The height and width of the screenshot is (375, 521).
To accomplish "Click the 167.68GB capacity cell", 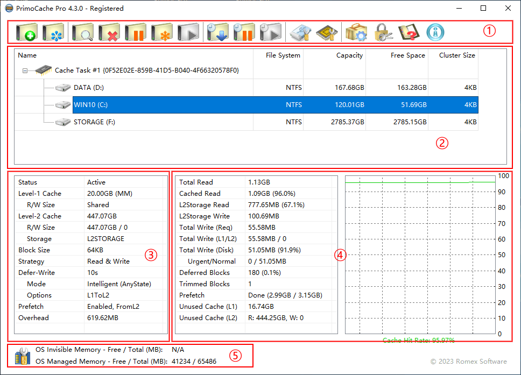I will click(349, 87).
